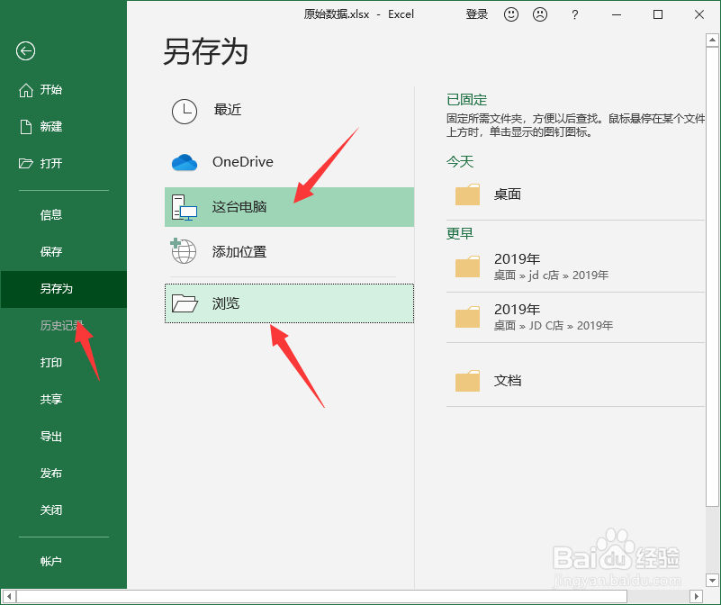
Task: Click the 登录 sign-in link
Action: click(477, 14)
